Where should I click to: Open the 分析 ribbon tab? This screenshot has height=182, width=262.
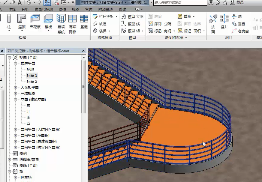[25, 9]
